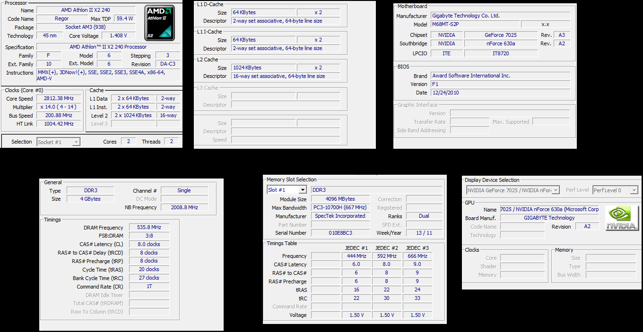643x332 pixels.
Task: Click the LPCIO IT8720 field
Action: click(x=501, y=53)
